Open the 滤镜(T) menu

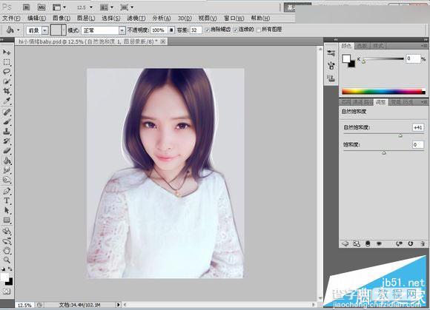point(136,18)
